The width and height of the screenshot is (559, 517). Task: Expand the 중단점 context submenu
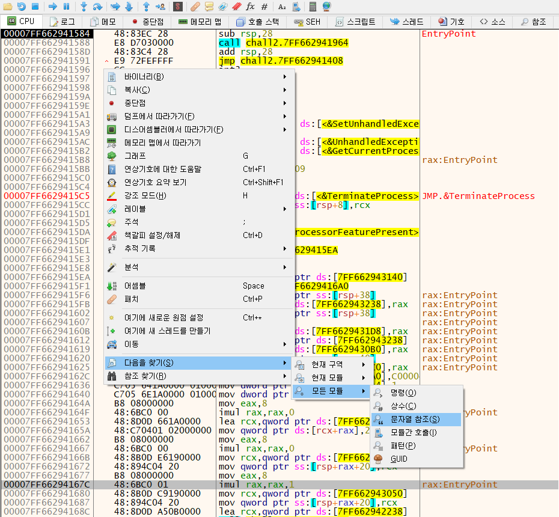tap(200, 103)
